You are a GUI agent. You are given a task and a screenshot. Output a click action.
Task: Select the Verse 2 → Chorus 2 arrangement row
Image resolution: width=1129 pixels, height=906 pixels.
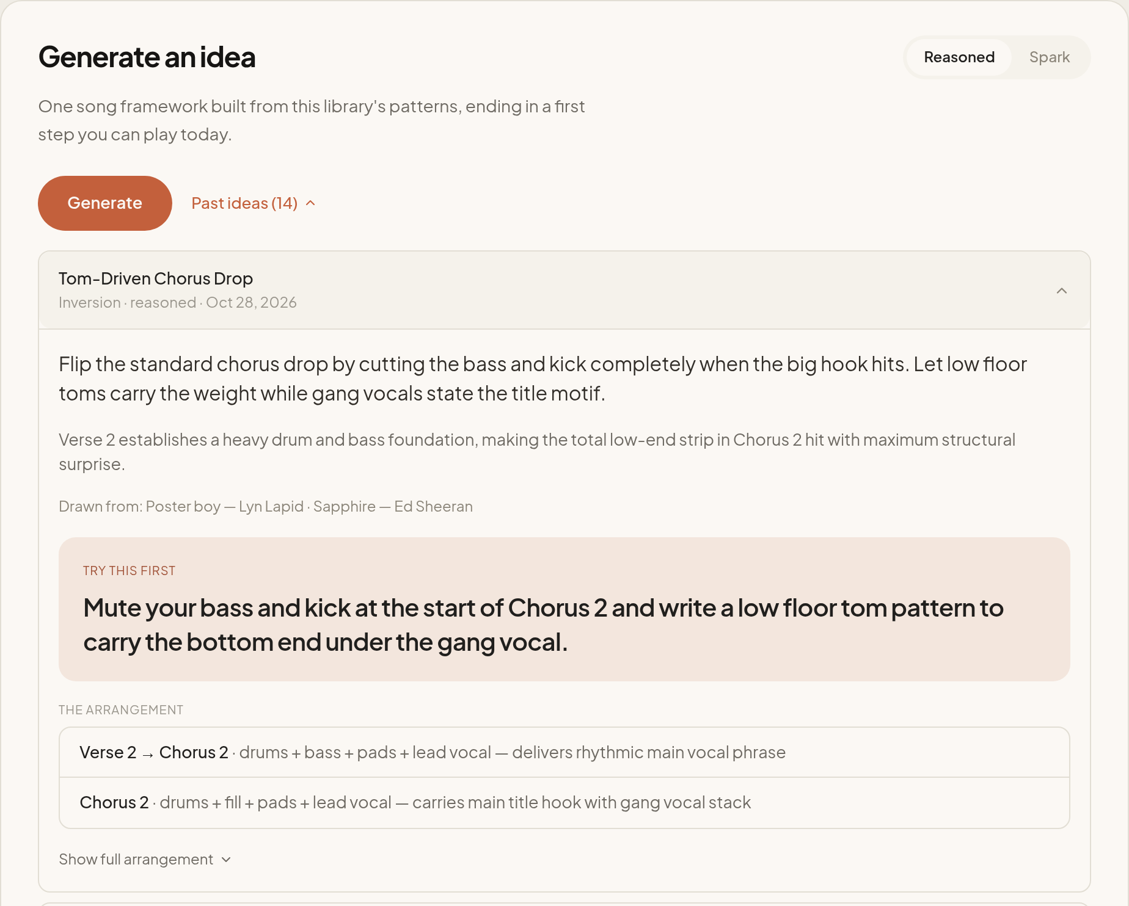point(564,753)
